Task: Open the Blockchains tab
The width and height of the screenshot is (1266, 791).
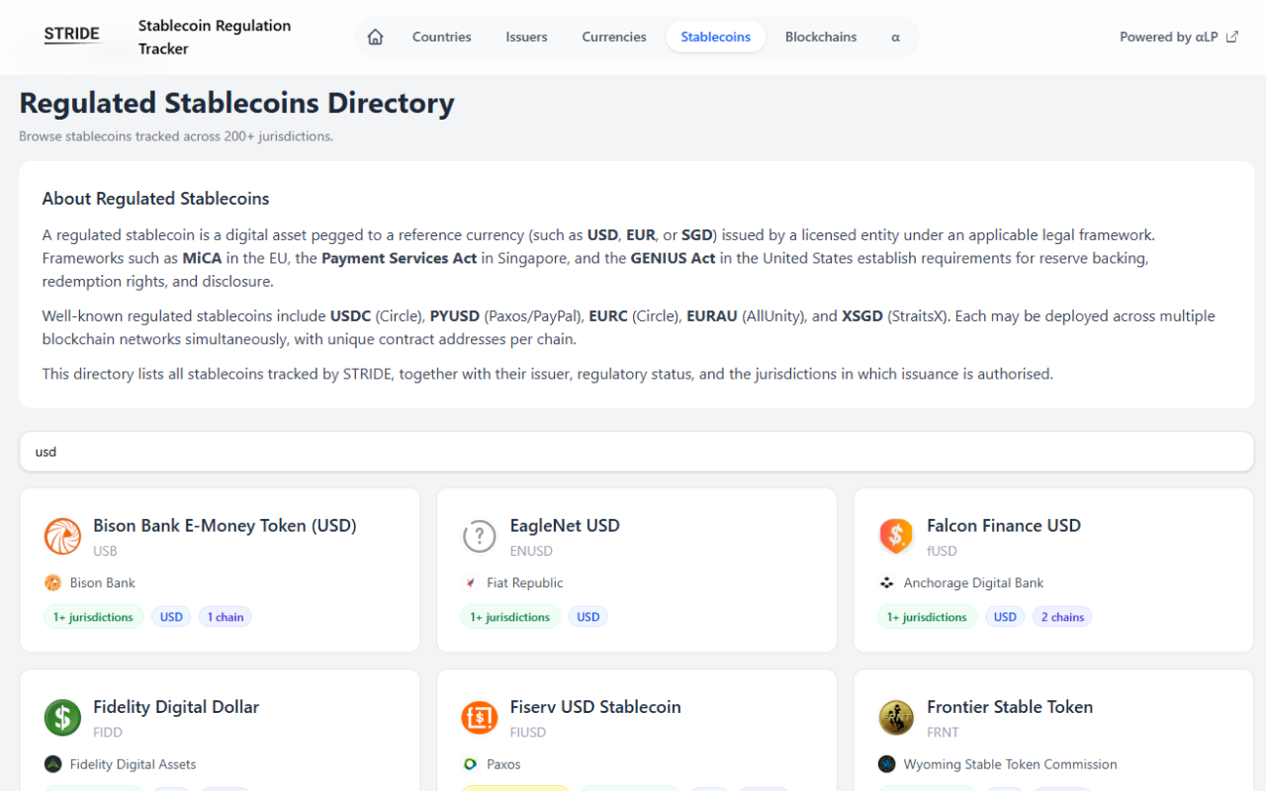Action: pyautogui.click(x=821, y=37)
